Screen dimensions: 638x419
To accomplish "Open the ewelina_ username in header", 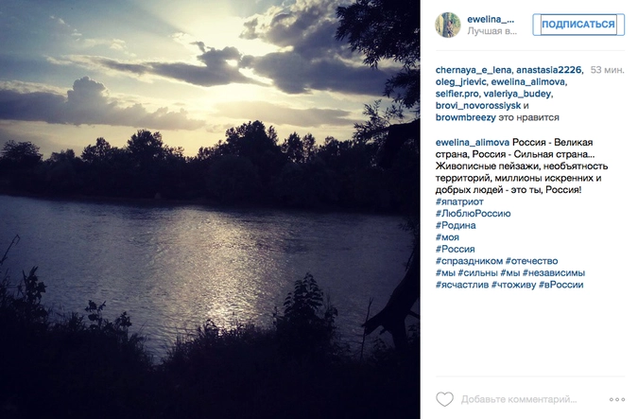I will coord(491,19).
